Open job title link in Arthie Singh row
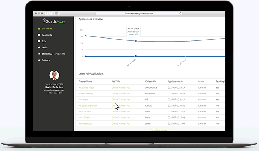This screenshot has height=151, width=259. [x=121, y=87]
